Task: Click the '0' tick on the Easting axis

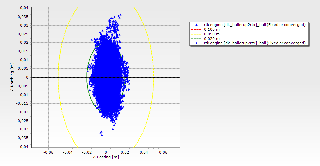Action: 106,152
